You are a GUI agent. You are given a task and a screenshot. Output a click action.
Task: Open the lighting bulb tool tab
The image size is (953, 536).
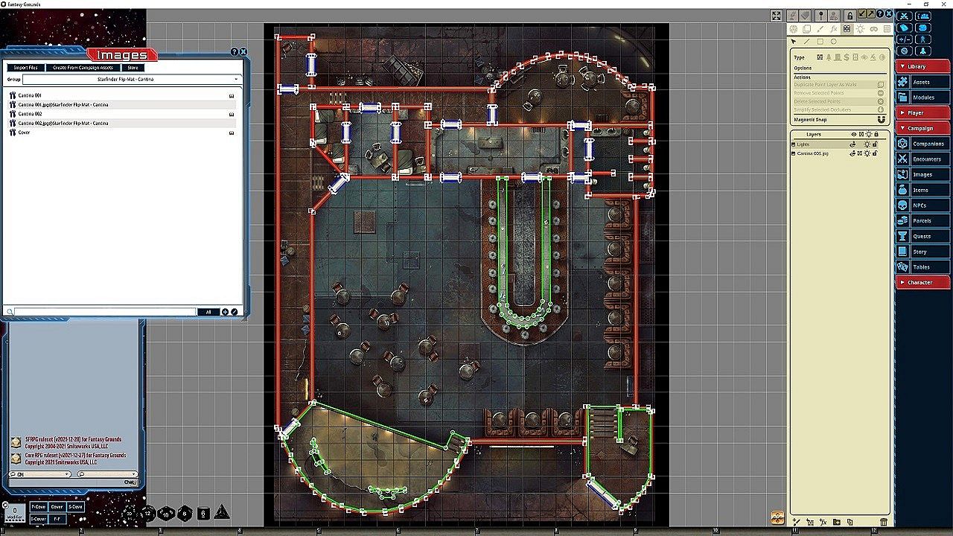coord(861,29)
